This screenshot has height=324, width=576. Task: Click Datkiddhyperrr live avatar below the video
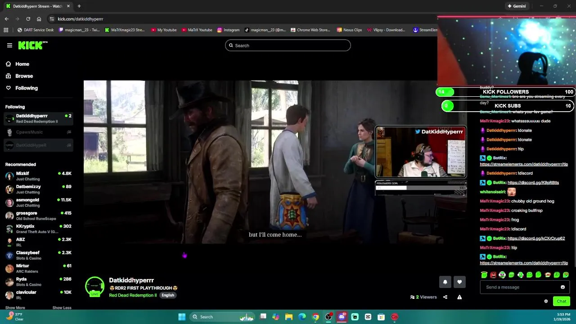pyautogui.click(x=94, y=287)
